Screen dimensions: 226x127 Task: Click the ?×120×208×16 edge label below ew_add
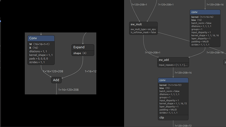click(183, 73)
